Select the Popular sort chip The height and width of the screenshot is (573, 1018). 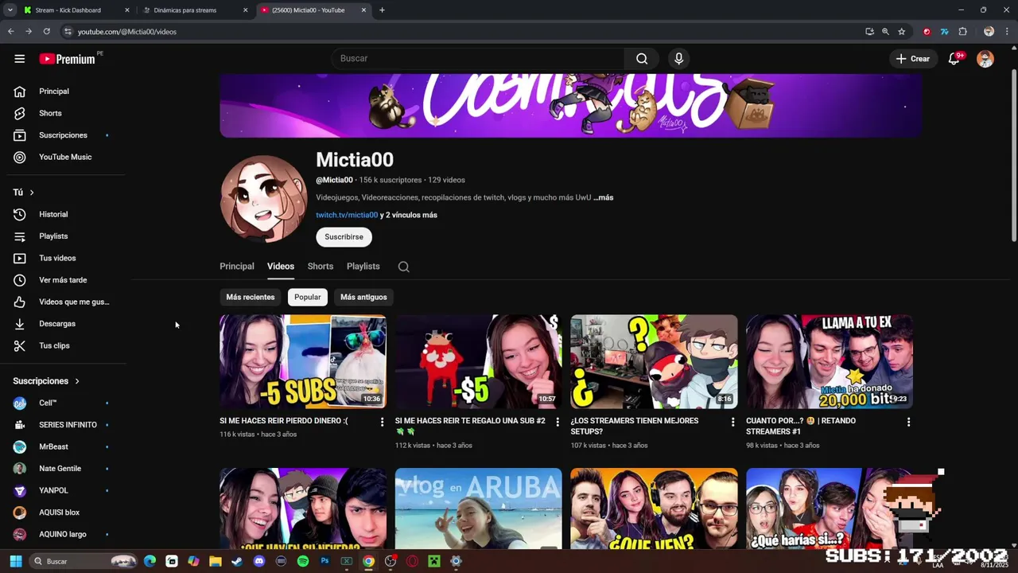pos(308,297)
